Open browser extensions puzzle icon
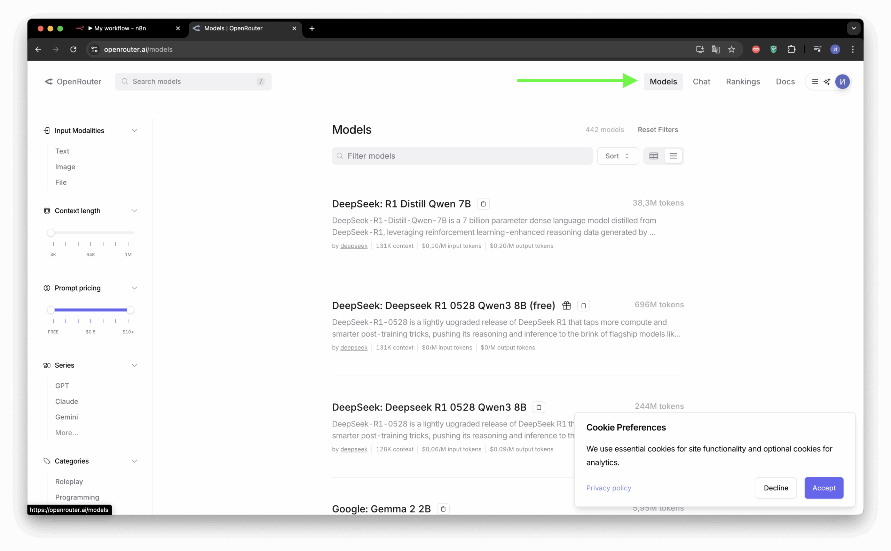Image resolution: width=891 pixels, height=551 pixels. 791,49
